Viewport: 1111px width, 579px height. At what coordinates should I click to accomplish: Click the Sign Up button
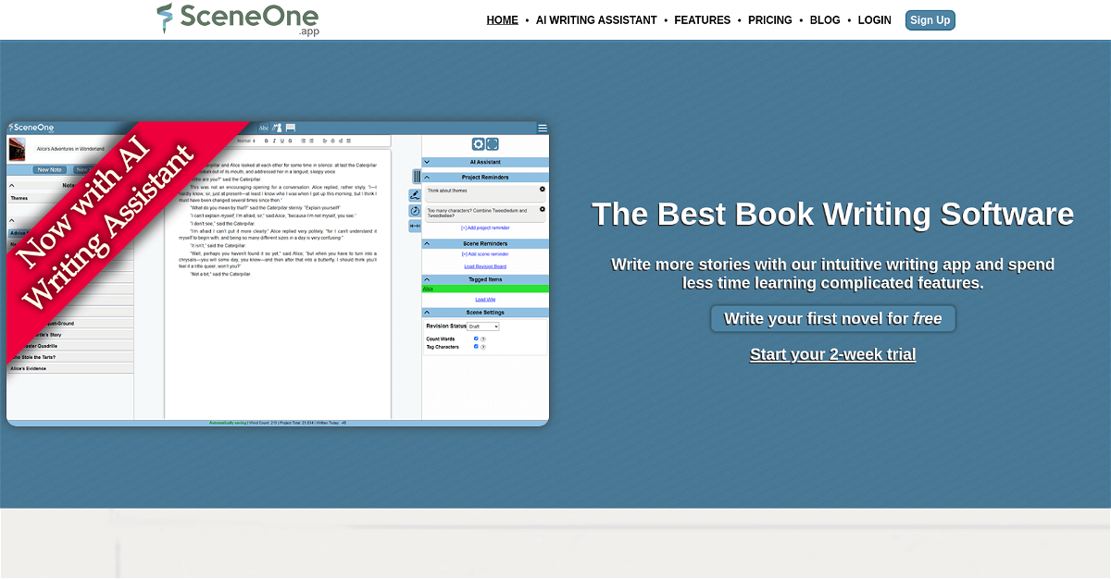[930, 20]
